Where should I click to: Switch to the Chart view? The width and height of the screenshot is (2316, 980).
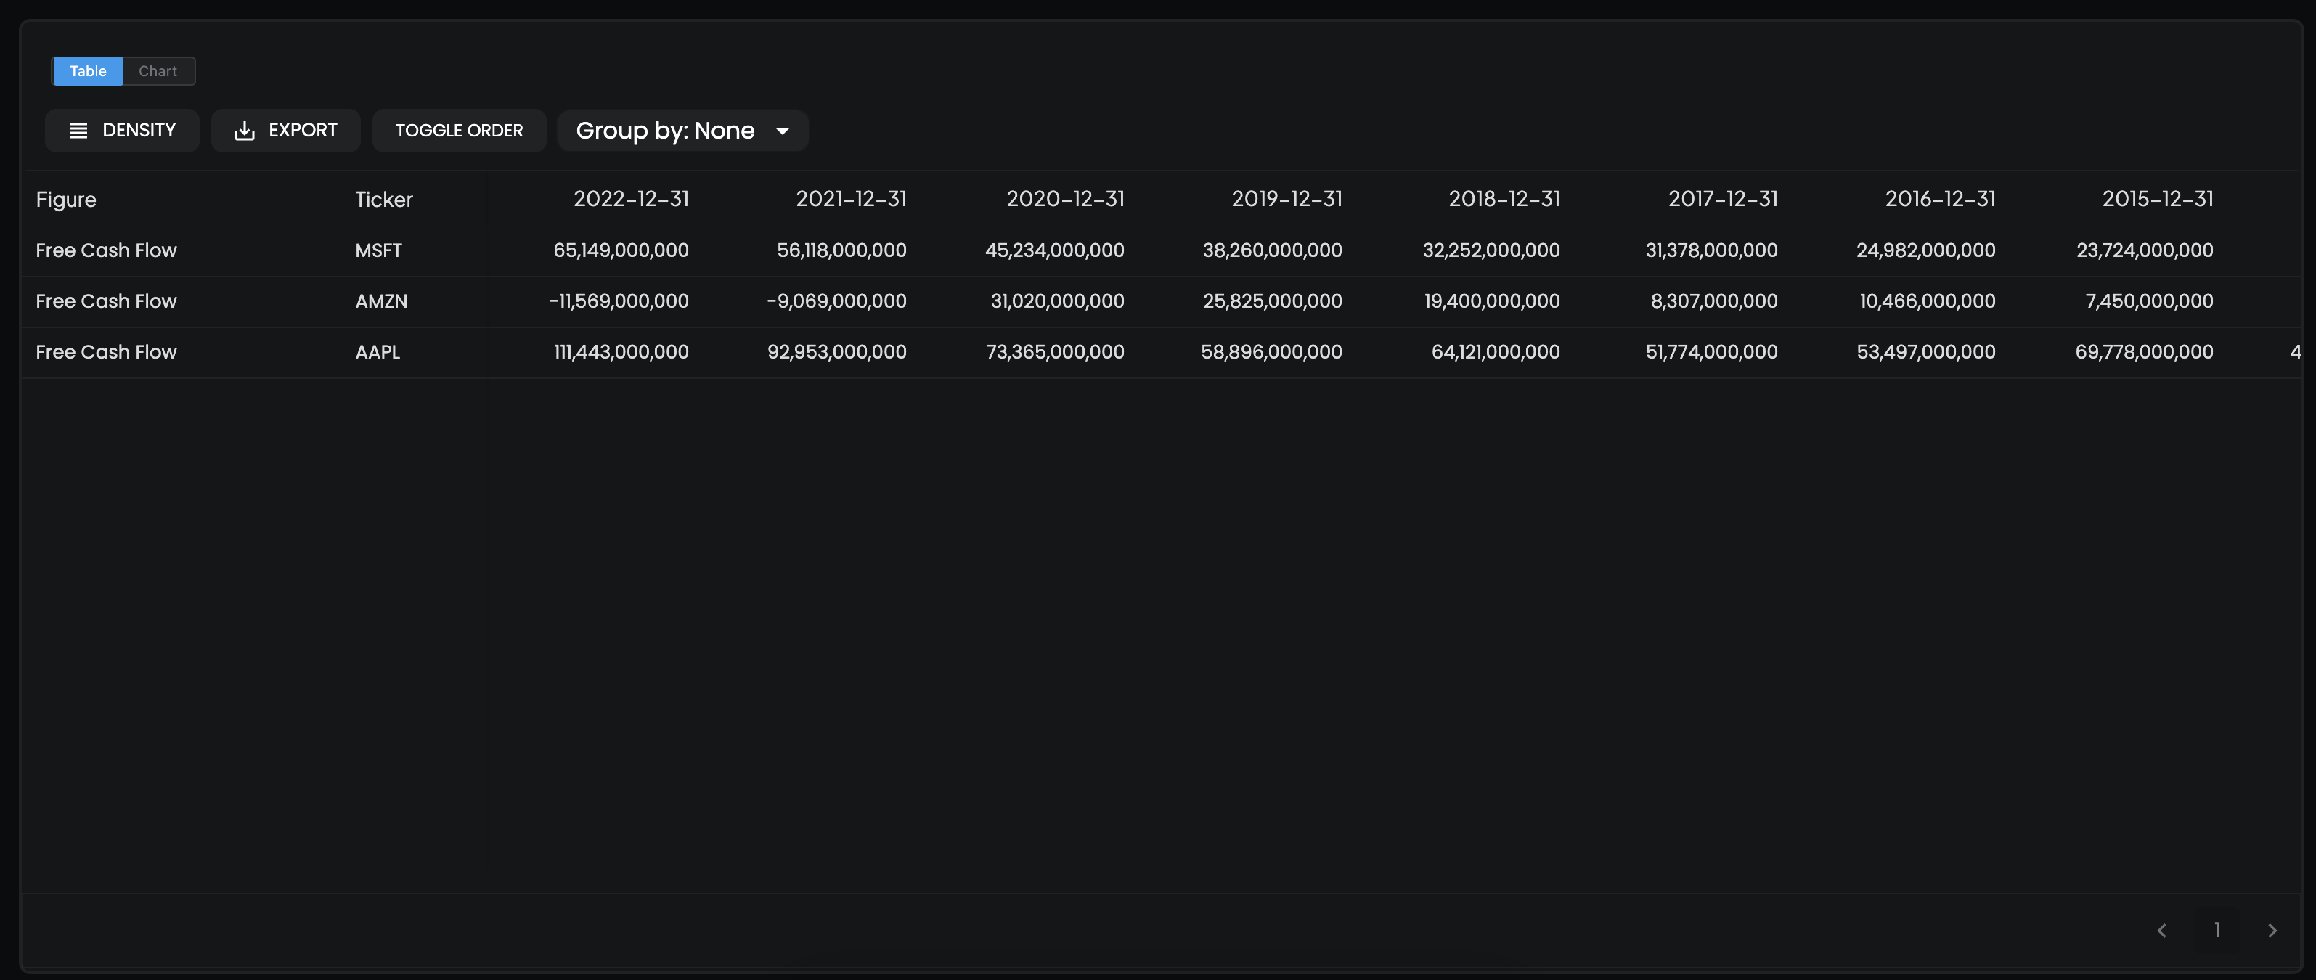pyautogui.click(x=158, y=71)
